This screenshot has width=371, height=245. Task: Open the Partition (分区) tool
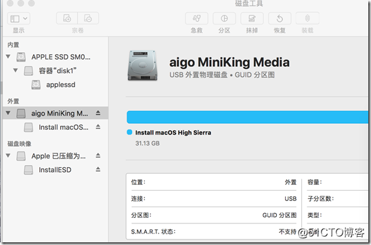click(x=224, y=18)
